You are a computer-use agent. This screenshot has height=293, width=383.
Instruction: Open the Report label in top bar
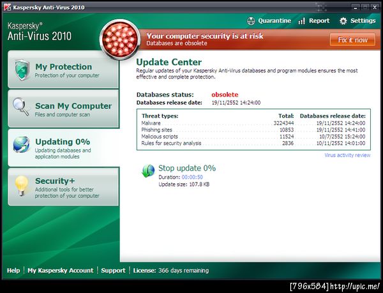[319, 21]
